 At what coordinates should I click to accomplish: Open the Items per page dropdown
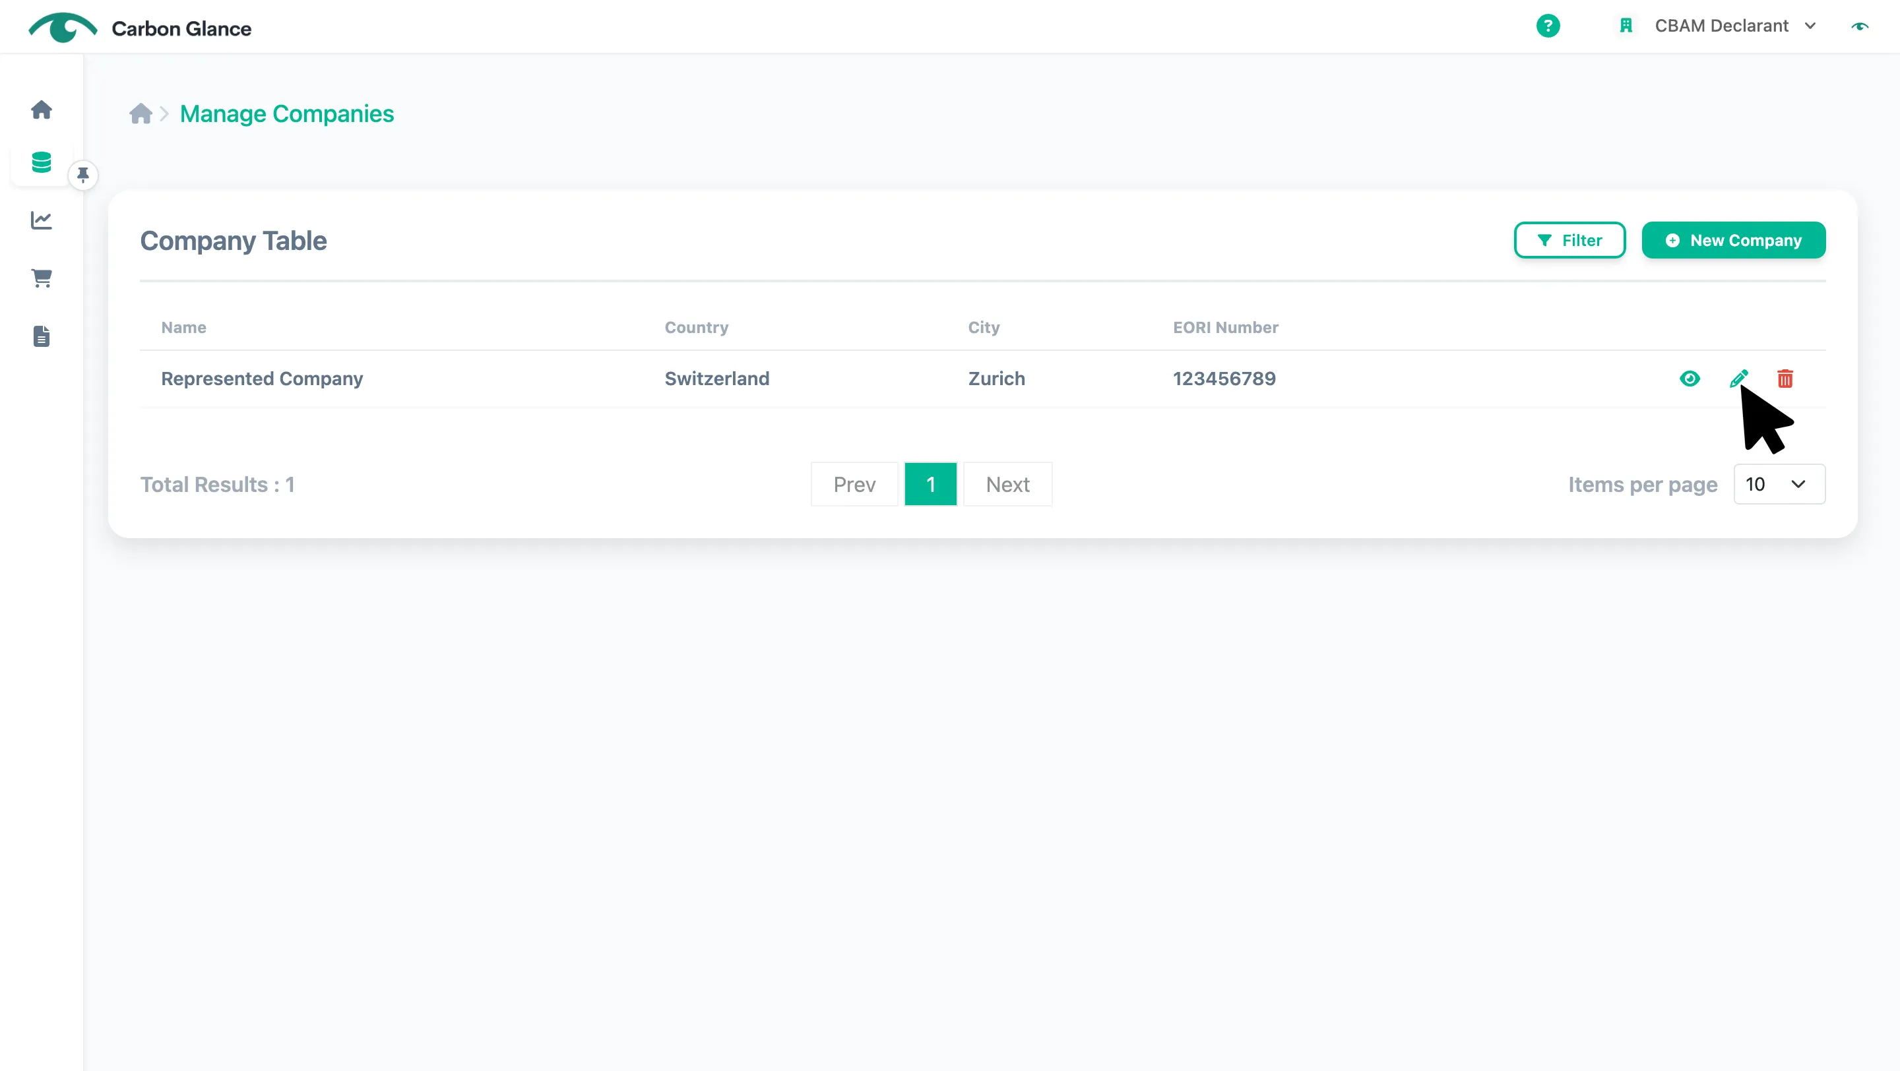click(1779, 483)
